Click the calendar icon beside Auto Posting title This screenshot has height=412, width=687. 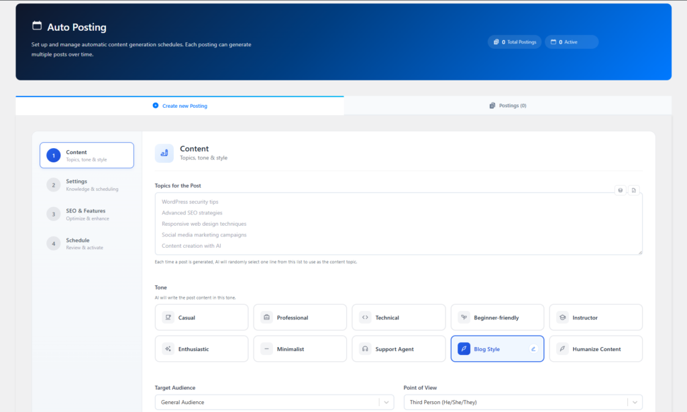click(37, 24)
